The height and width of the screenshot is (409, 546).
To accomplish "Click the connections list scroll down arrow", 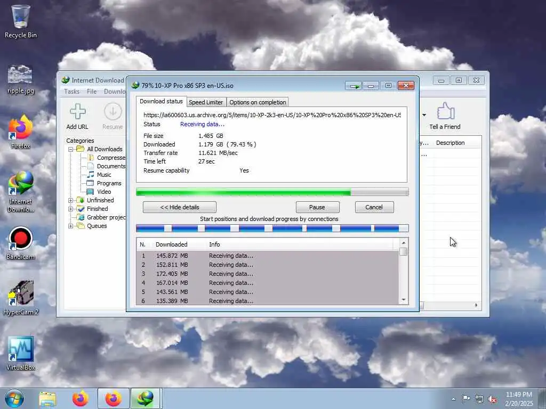I will [x=404, y=300].
